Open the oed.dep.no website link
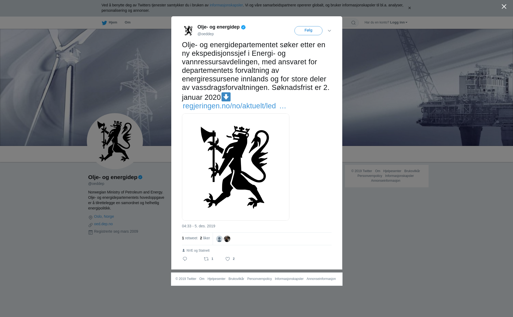Image resolution: width=513 pixels, height=317 pixels. (103, 224)
